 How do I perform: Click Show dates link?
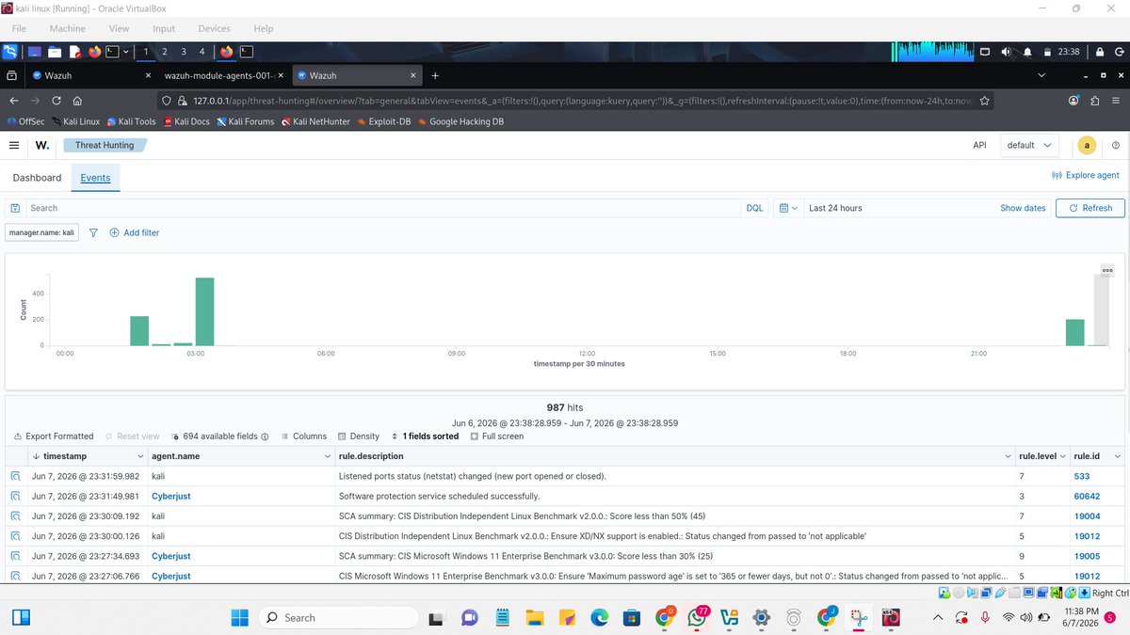[x=1023, y=208]
